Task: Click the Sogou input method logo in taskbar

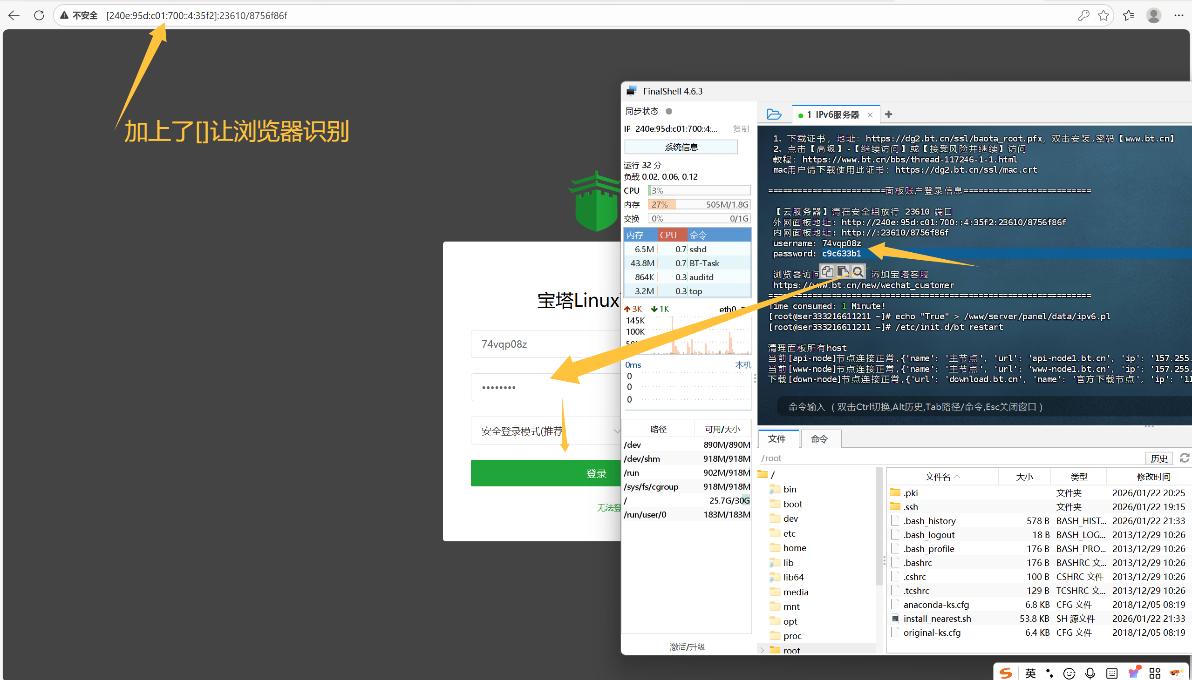Action: point(1006,673)
